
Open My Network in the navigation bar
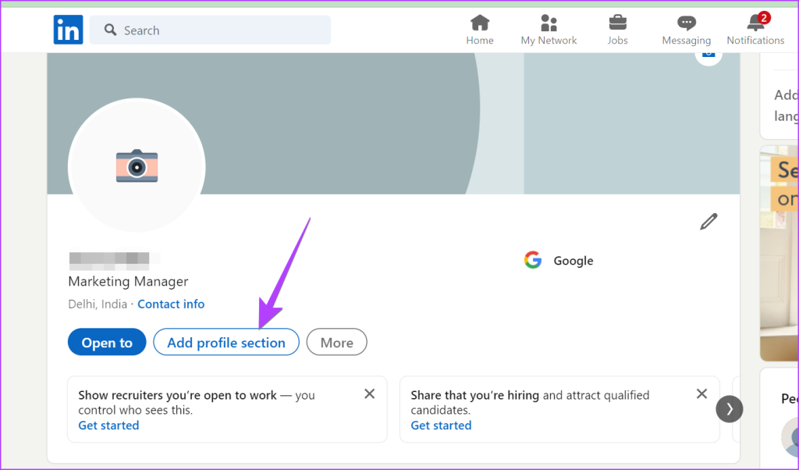pos(549,30)
